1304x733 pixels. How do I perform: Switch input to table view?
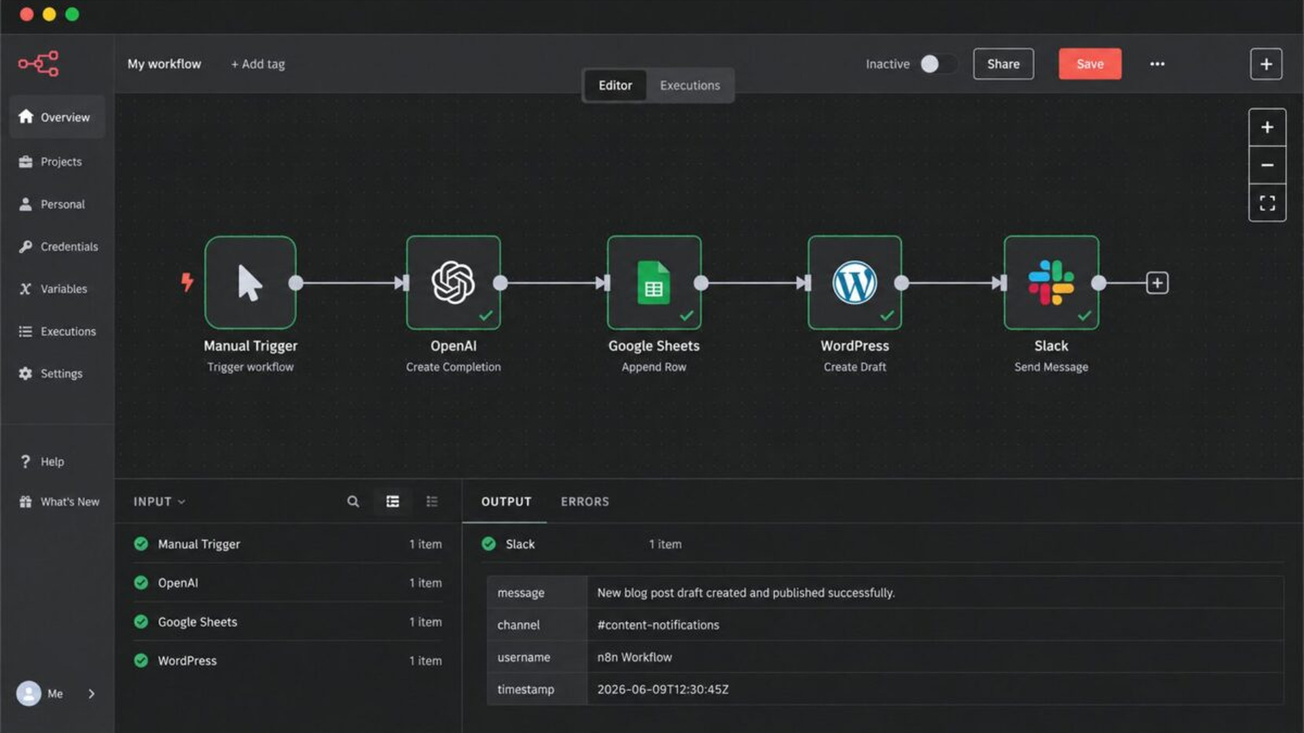393,502
